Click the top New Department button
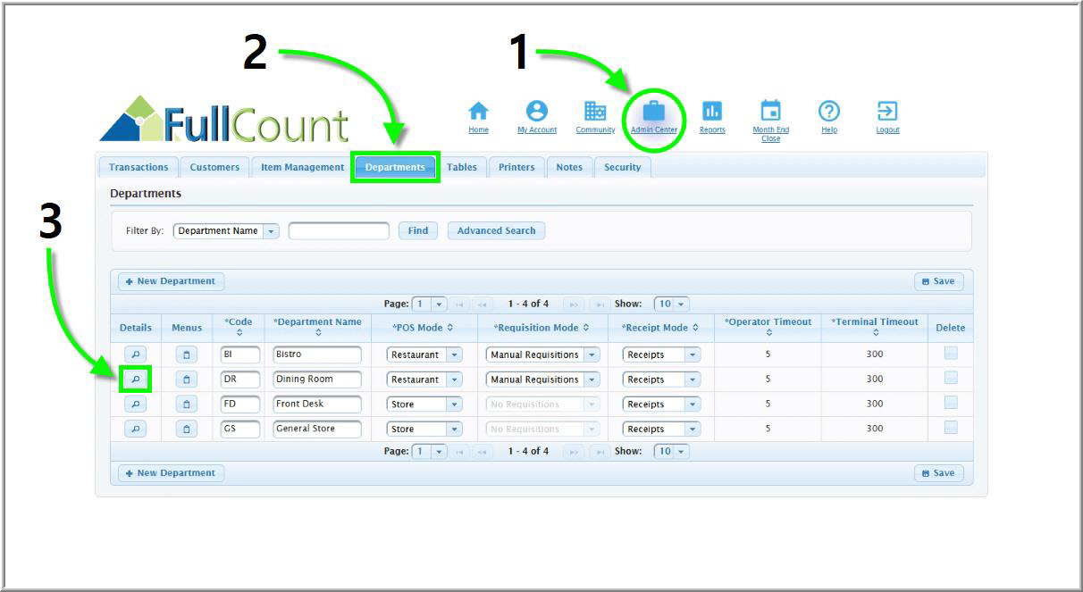The image size is (1083, 592). coord(171,281)
